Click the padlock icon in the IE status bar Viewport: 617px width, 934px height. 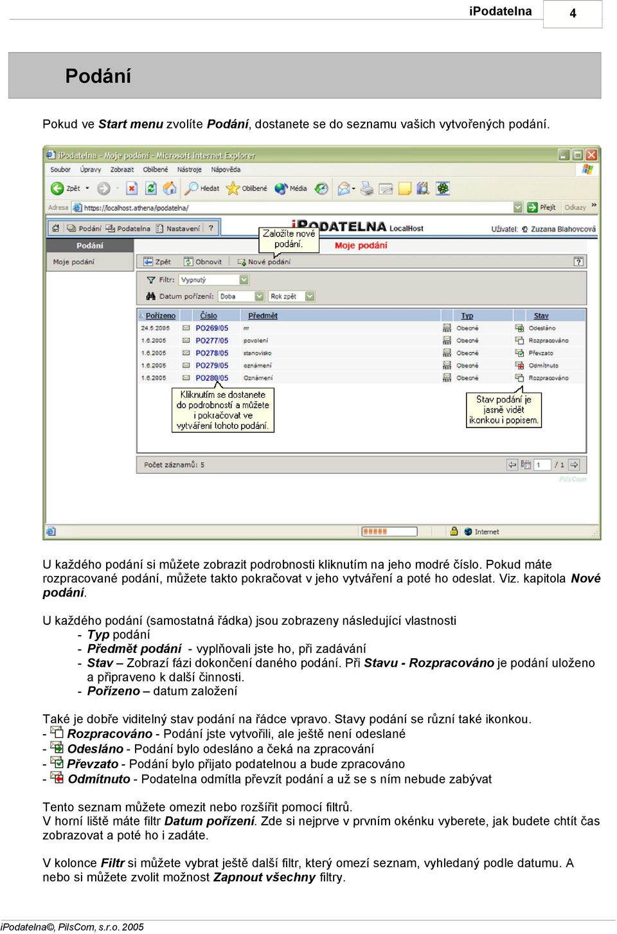pyautogui.click(x=454, y=532)
